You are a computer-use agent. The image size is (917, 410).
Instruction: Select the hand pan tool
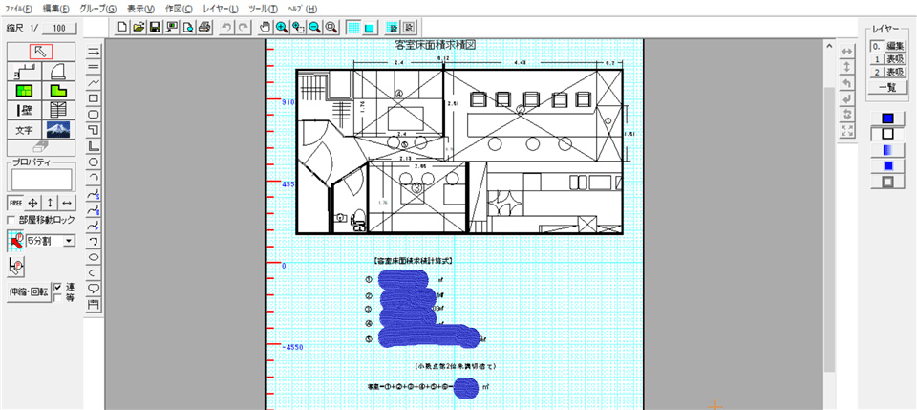tap(266, 27)
